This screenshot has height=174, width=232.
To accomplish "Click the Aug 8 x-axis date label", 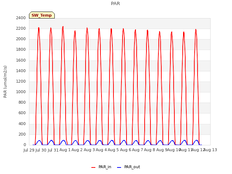I will click(x=149, y=150).
